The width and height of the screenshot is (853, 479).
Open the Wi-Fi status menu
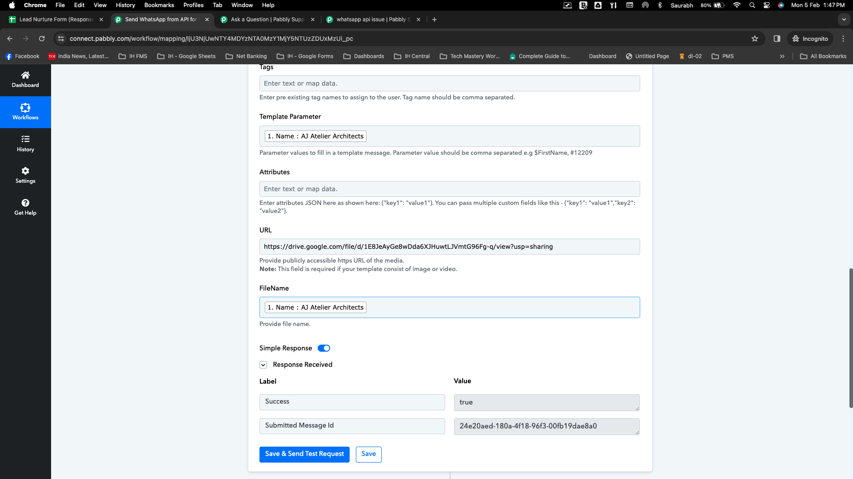[x=737, y=5]
